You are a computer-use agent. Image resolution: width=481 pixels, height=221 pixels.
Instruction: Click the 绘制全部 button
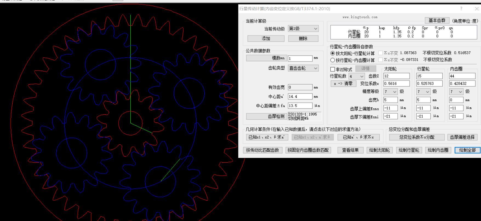pos(467,150)
